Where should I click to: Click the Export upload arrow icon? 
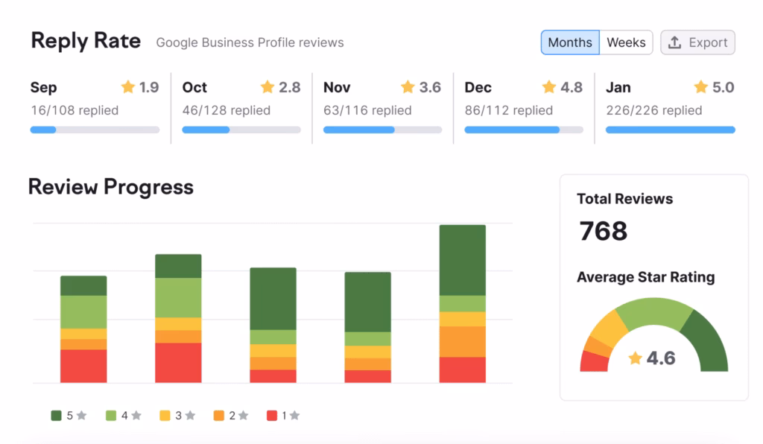[674, 42]
